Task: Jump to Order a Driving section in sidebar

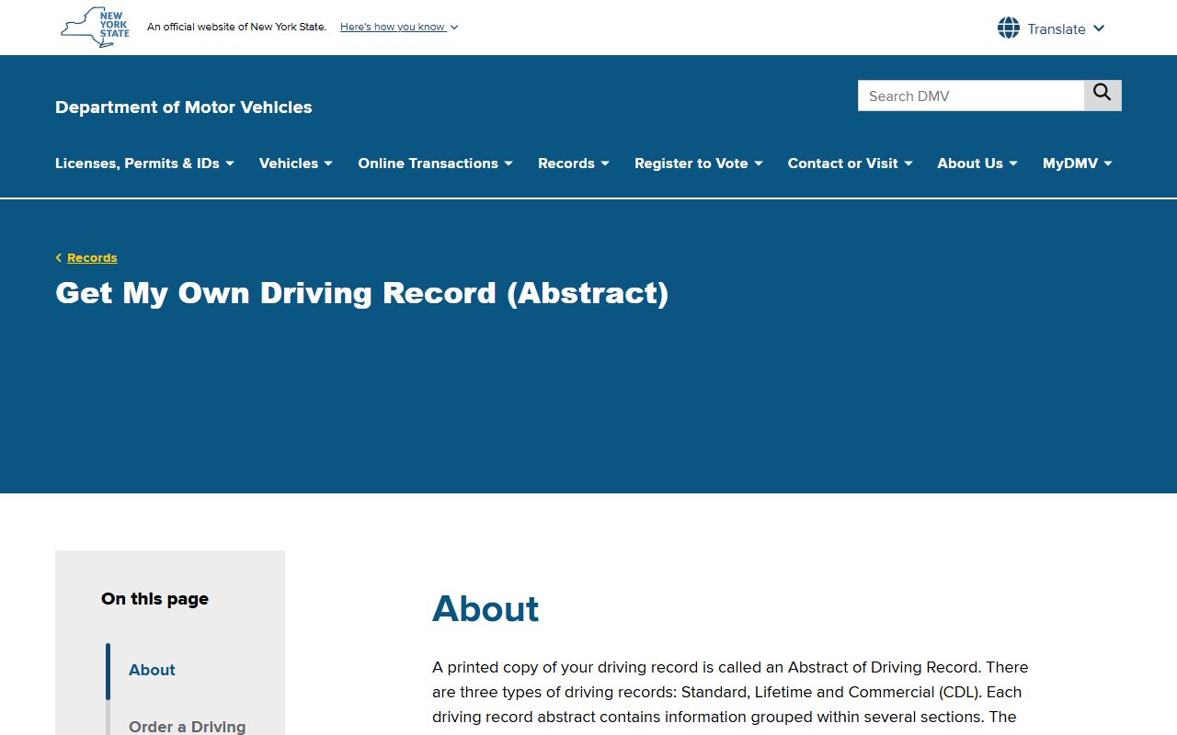Action: click(x=188, y=726)
